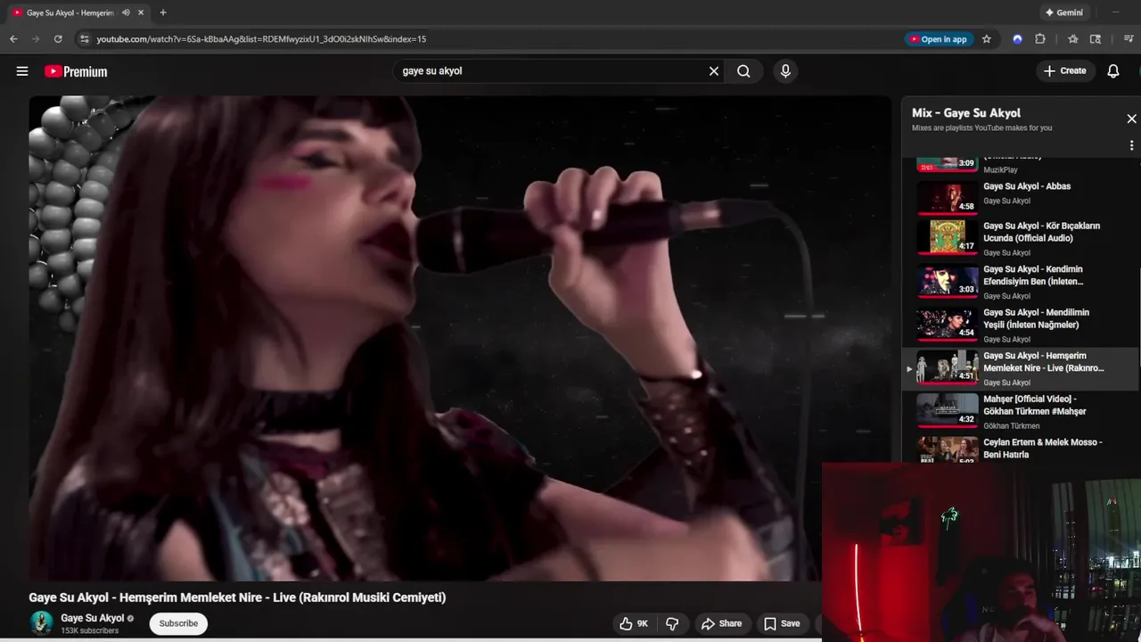Go back in browser history
1141x642 pixels.
click(x=13, y=39)
